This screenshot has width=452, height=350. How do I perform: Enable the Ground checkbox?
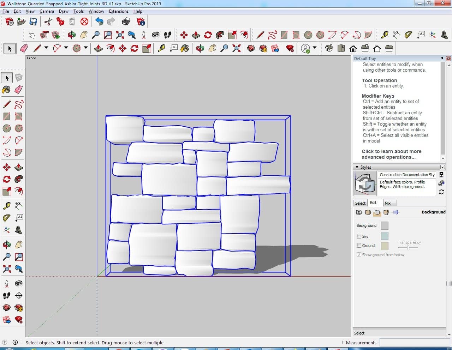(x=359, y=246)
